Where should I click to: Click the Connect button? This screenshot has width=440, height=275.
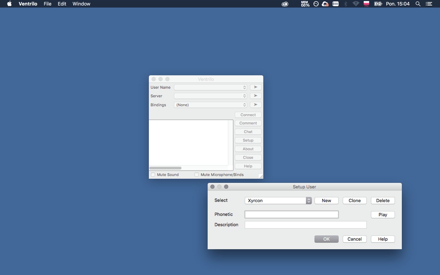248,115
